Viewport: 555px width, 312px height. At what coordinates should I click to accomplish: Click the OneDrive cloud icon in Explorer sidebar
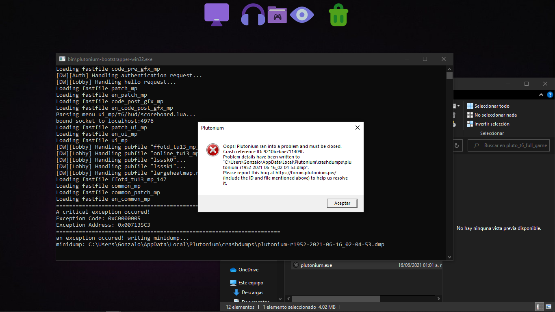(x=233, y=270)
